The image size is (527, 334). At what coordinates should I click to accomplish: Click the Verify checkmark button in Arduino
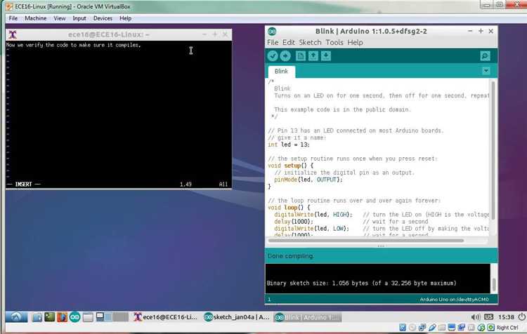(x=273, y=56)
